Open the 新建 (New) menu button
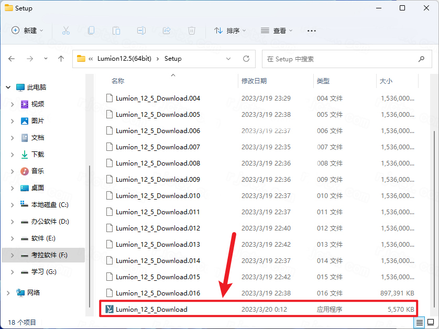 (27, 30)
